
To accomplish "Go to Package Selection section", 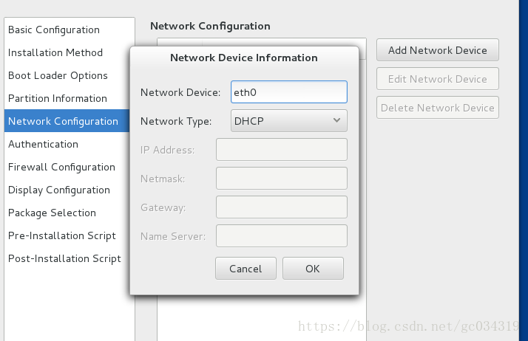I will (x=67, y=213).
